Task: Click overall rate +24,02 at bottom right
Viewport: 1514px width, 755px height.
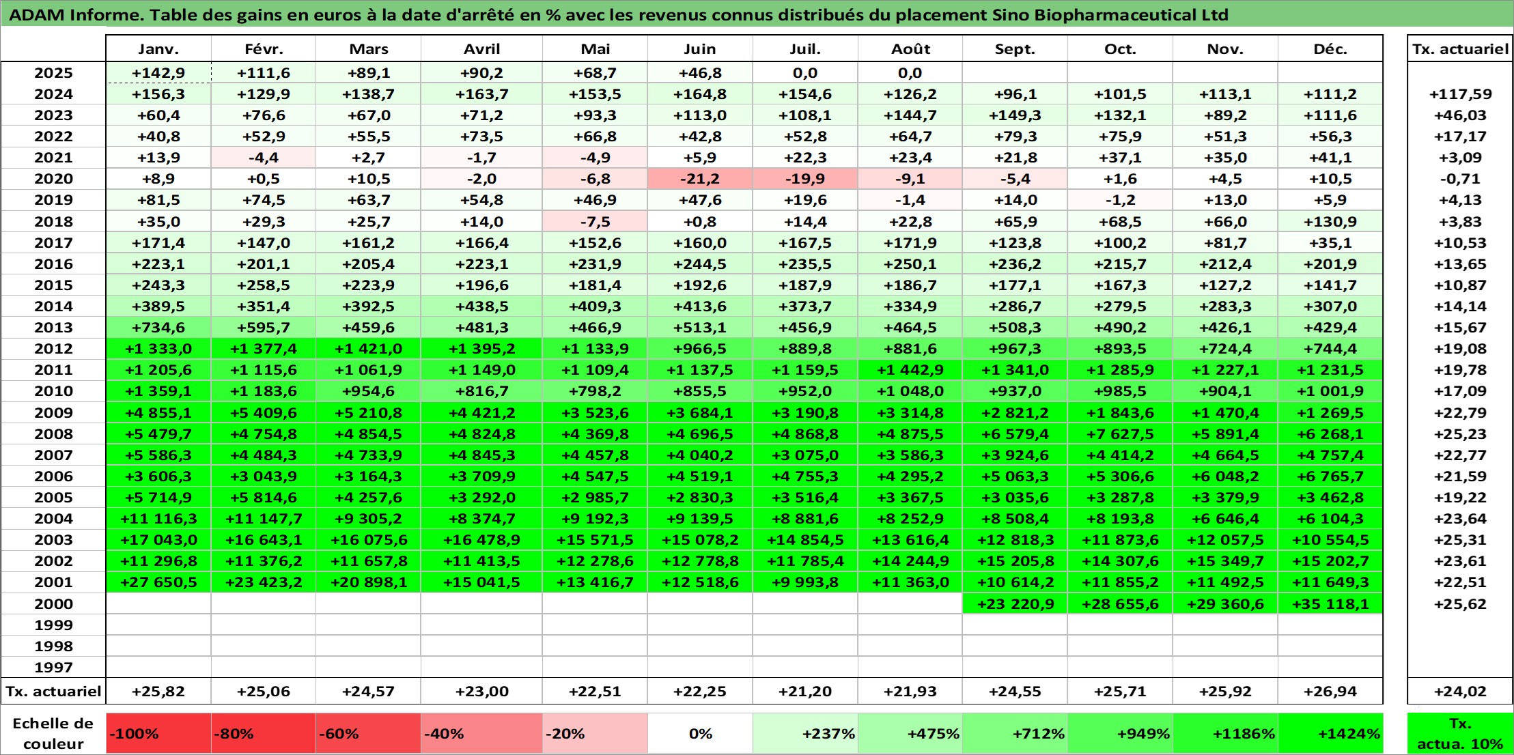Action: tap(1460, 692)
